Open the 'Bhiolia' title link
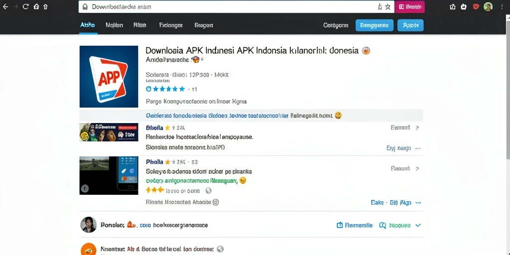This screenshot has height=255, width=510. point(155,128)
